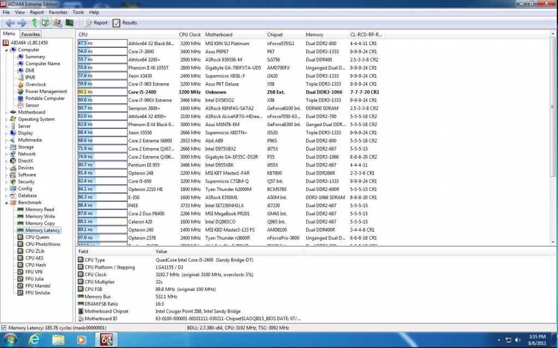
Task: Expand the Motherboard tree node
Action: [7, 113]
